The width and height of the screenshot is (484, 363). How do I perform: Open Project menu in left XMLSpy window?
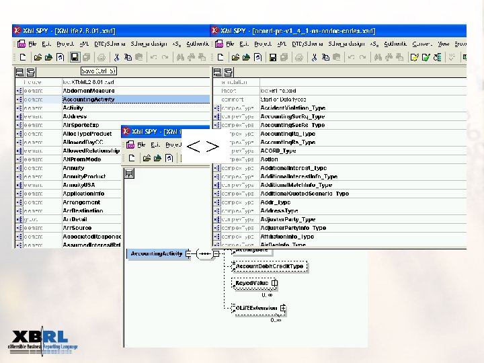65,44
